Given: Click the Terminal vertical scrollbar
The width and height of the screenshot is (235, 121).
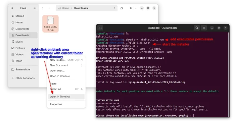Looking at the screenshot, I should pos(228,74).
